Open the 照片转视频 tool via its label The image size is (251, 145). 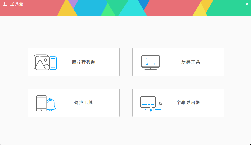click(84, 62)
